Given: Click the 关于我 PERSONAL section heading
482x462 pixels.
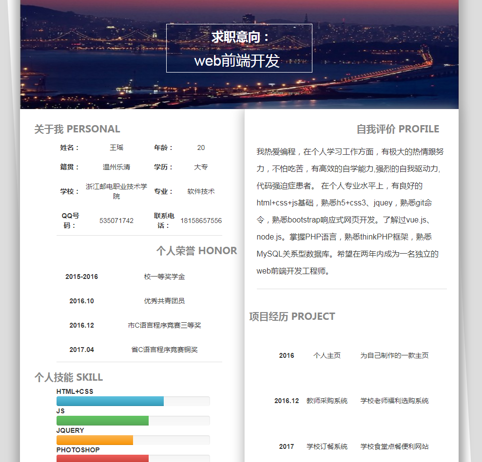Looking at the screenshot, I should 77,129.
